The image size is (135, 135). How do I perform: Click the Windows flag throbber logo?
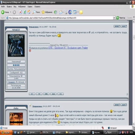pos(132,7)
